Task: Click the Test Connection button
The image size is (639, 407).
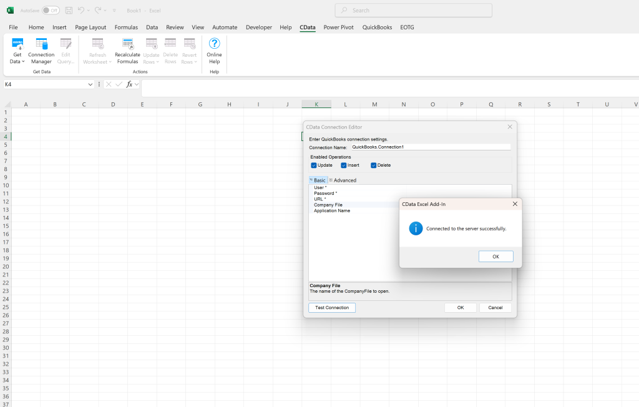Action: pyautogui.click(x=332, y=308)
